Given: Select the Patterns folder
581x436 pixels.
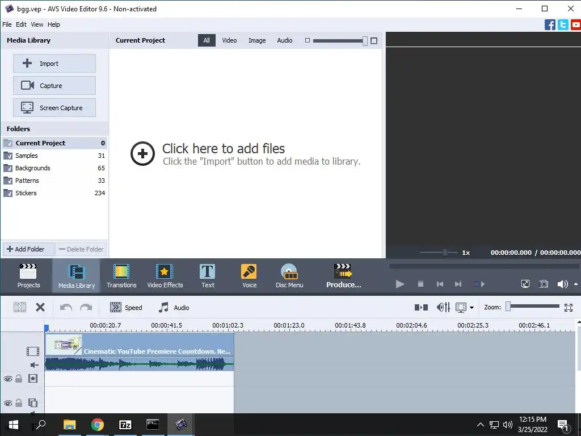Looking at the screenshot, I should [54, 181].
